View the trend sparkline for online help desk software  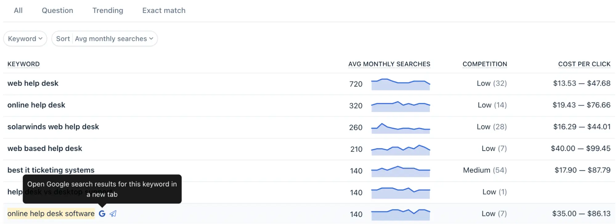coord(401,214)
